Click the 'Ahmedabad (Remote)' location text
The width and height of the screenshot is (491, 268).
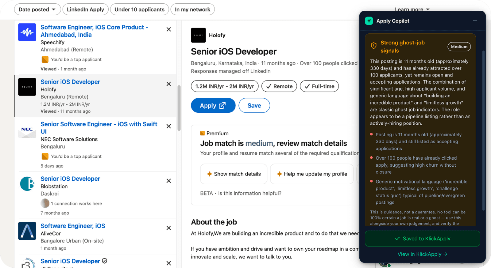click(67, 50)
